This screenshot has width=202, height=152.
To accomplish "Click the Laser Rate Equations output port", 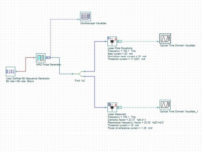I will click(119, 41).
